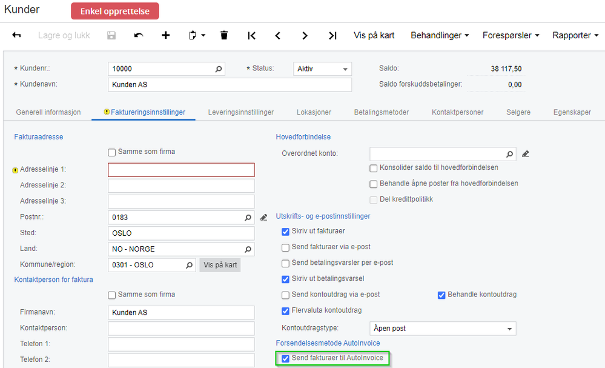Click the Sted field containing OSLO
Image resolution: width=605 pixels, height=368 pixels.
coord(181,233)
